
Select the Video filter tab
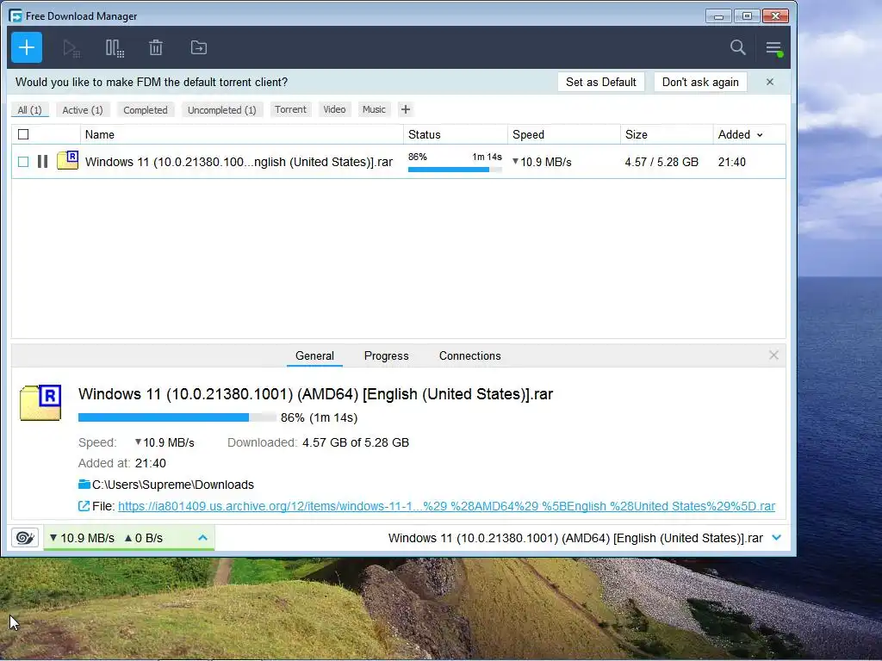click(335, 109)
